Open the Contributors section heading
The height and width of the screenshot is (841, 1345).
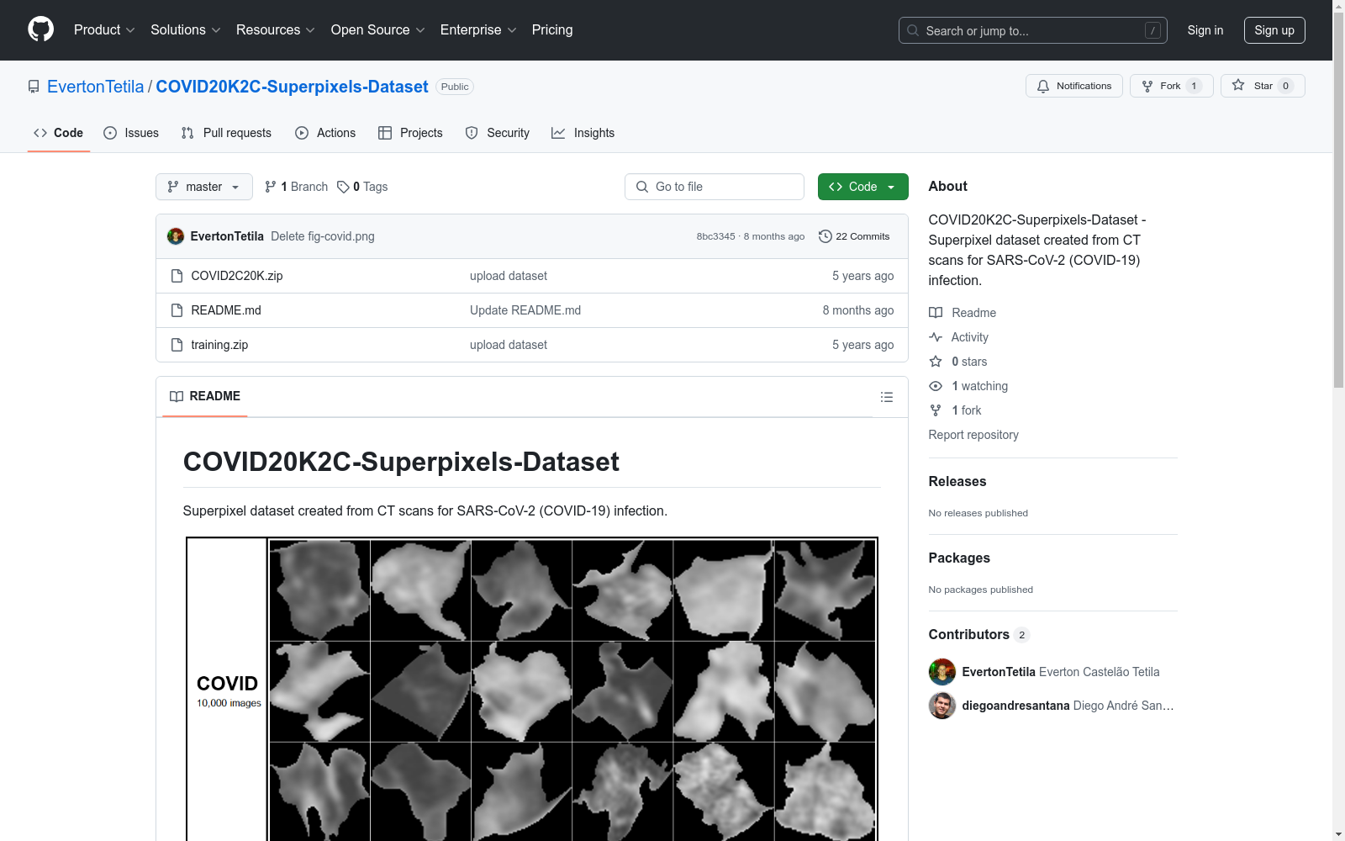click(979, 634)
